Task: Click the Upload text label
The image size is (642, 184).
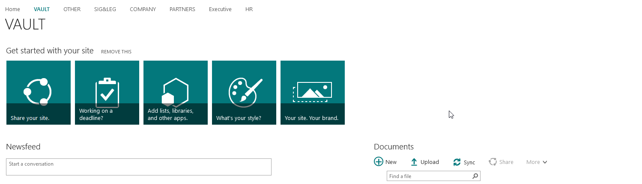Action: coord(430,162)
